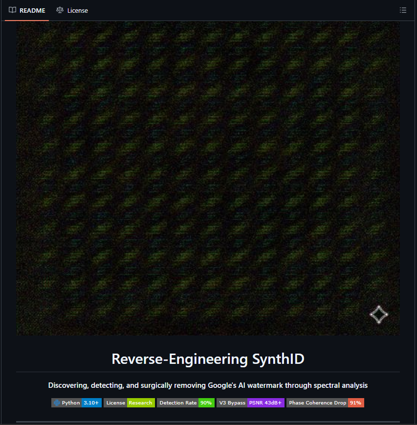The image size is (417, 425).
Task: Click the License scales icon
Action: point(60,10)
